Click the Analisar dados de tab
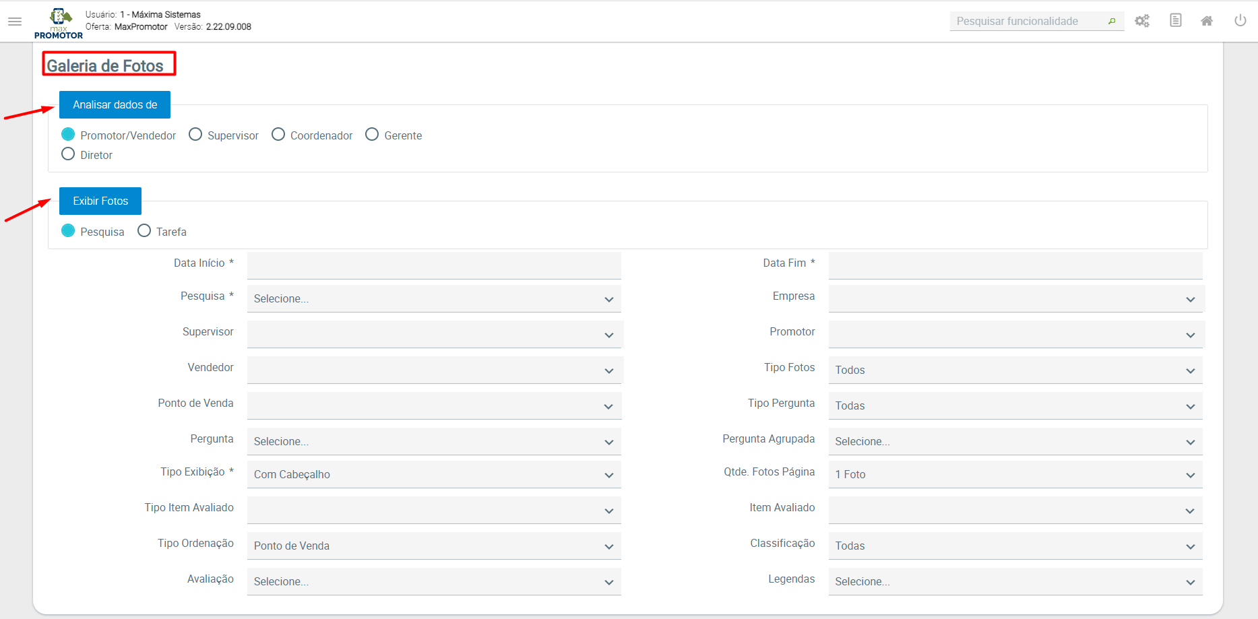The width and height of the screenshot is (1258, 619). pos(115,105)
